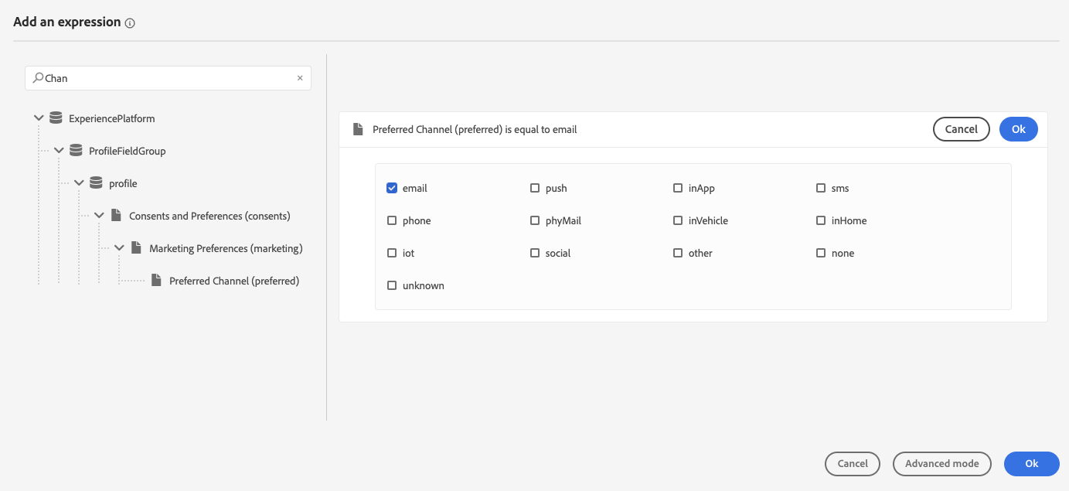Select Preferred Channel (preferred) tree item
Screen dimensions: 1069x491
tap(234, 281)
